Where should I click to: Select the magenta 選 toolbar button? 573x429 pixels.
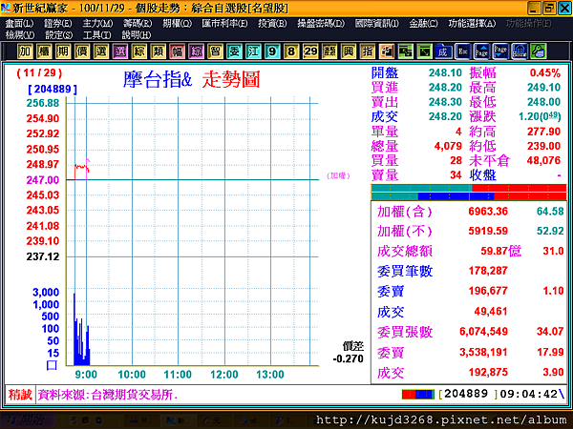pos(120,51)
